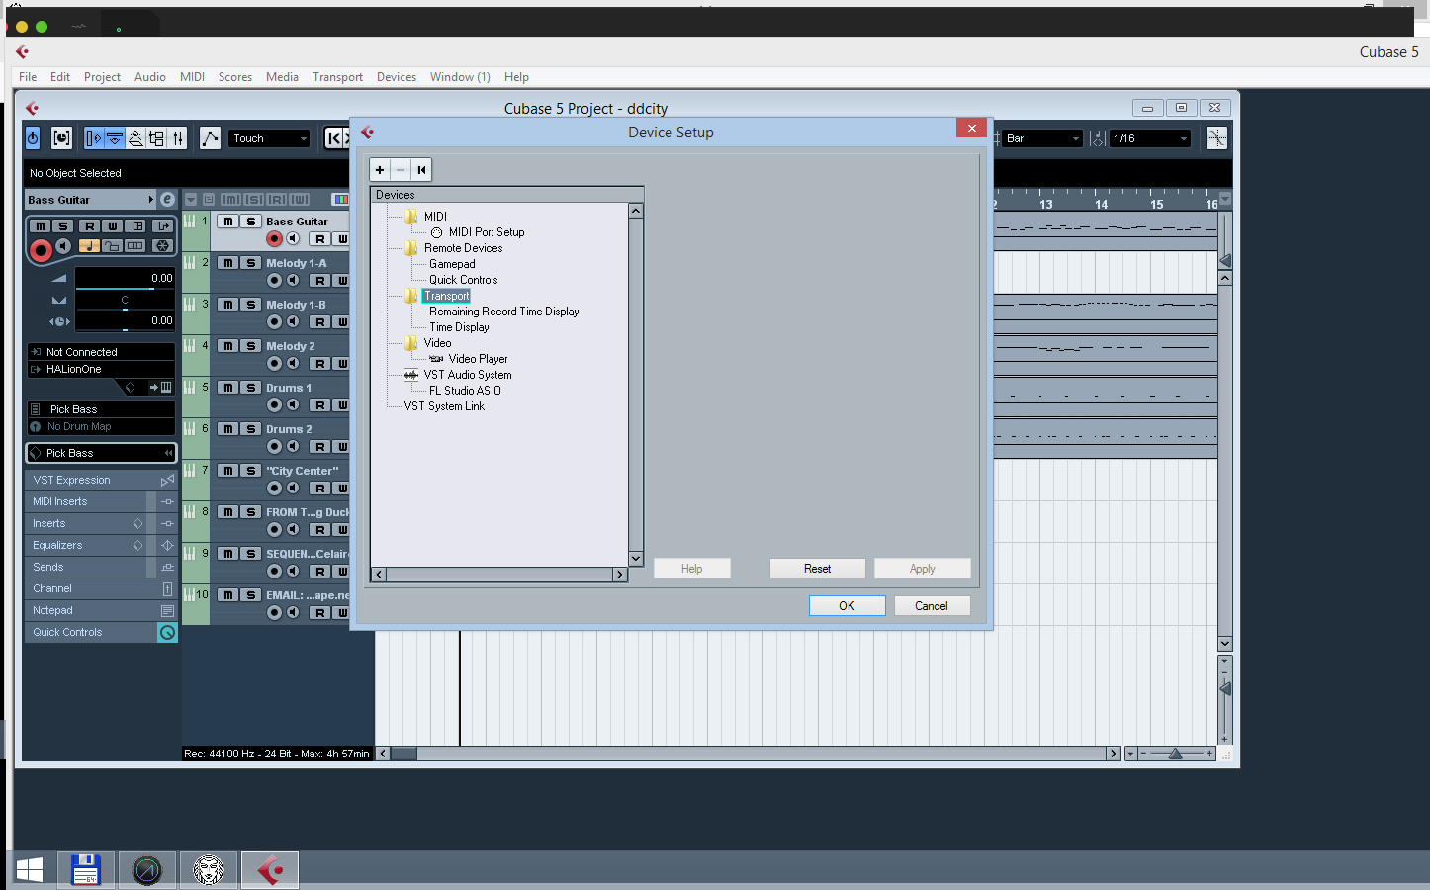
Task: Open the Mixer toolbar icon
Action: tap(177, 138)
